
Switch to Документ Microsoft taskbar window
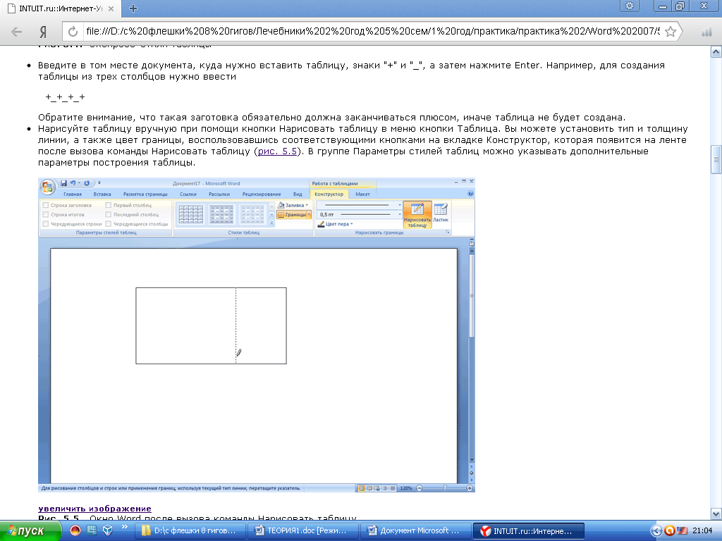click(x=415, y=531)
